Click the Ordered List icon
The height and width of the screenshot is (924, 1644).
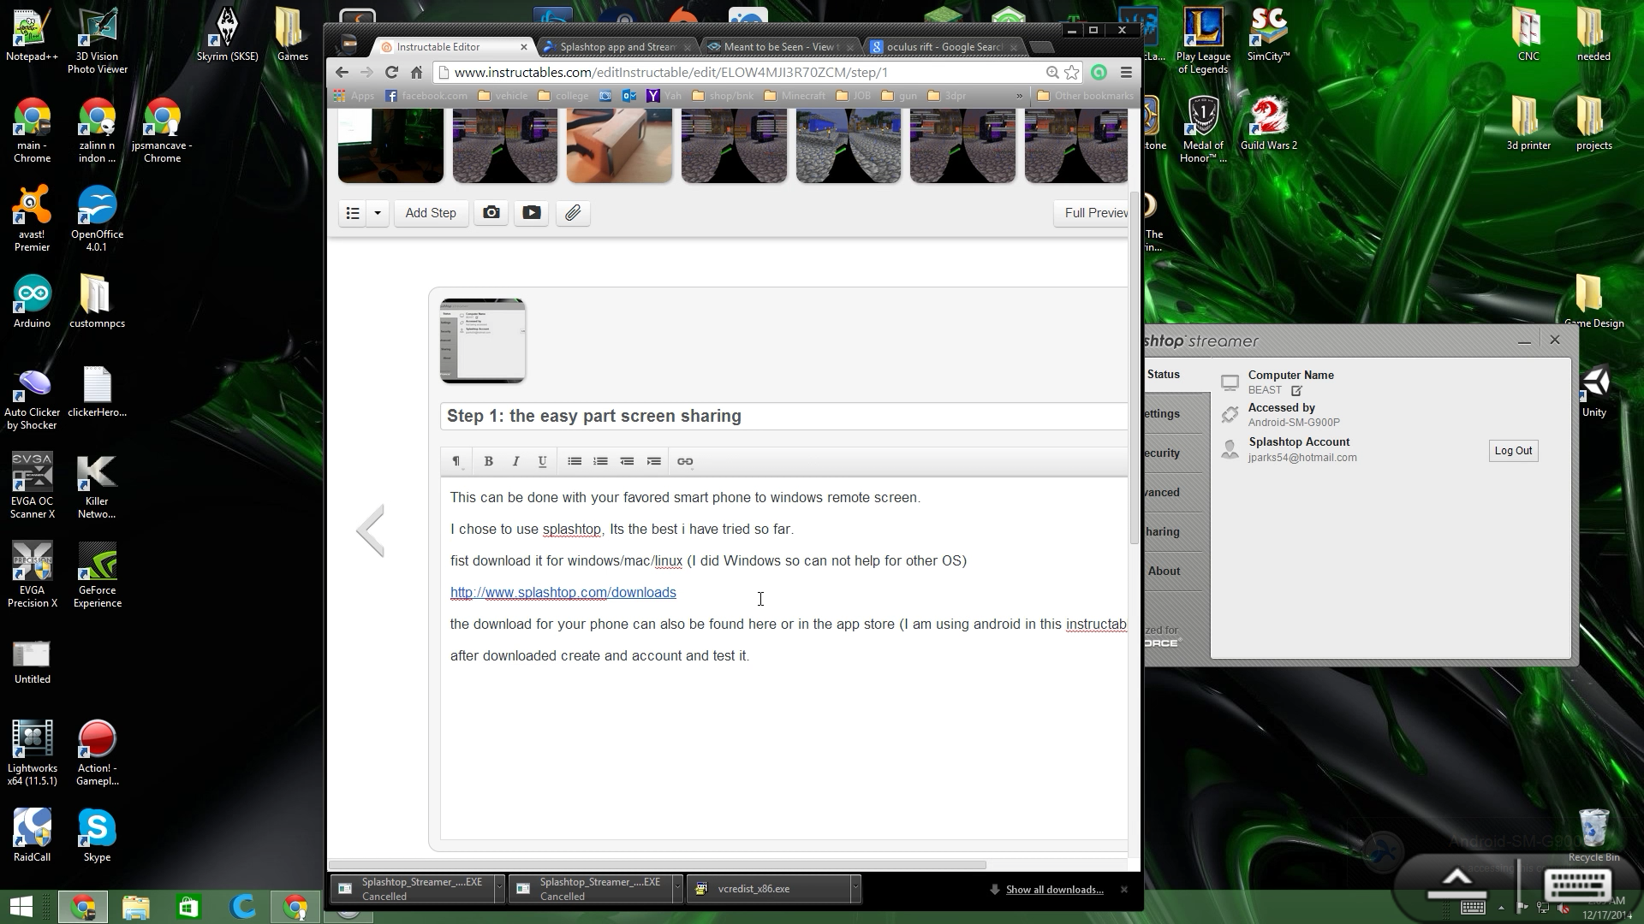[x=601, y=460]
